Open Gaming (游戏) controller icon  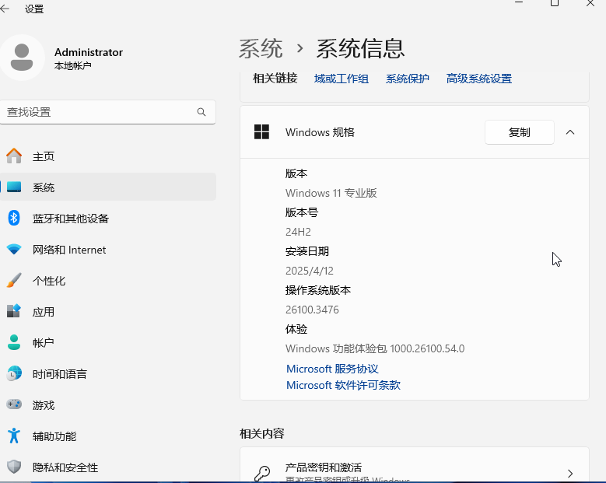[x=14, y=405]
